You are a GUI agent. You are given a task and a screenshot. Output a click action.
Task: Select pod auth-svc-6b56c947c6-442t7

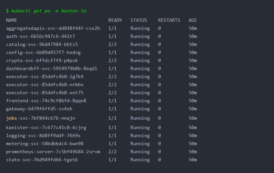click(x=41, y=36)
